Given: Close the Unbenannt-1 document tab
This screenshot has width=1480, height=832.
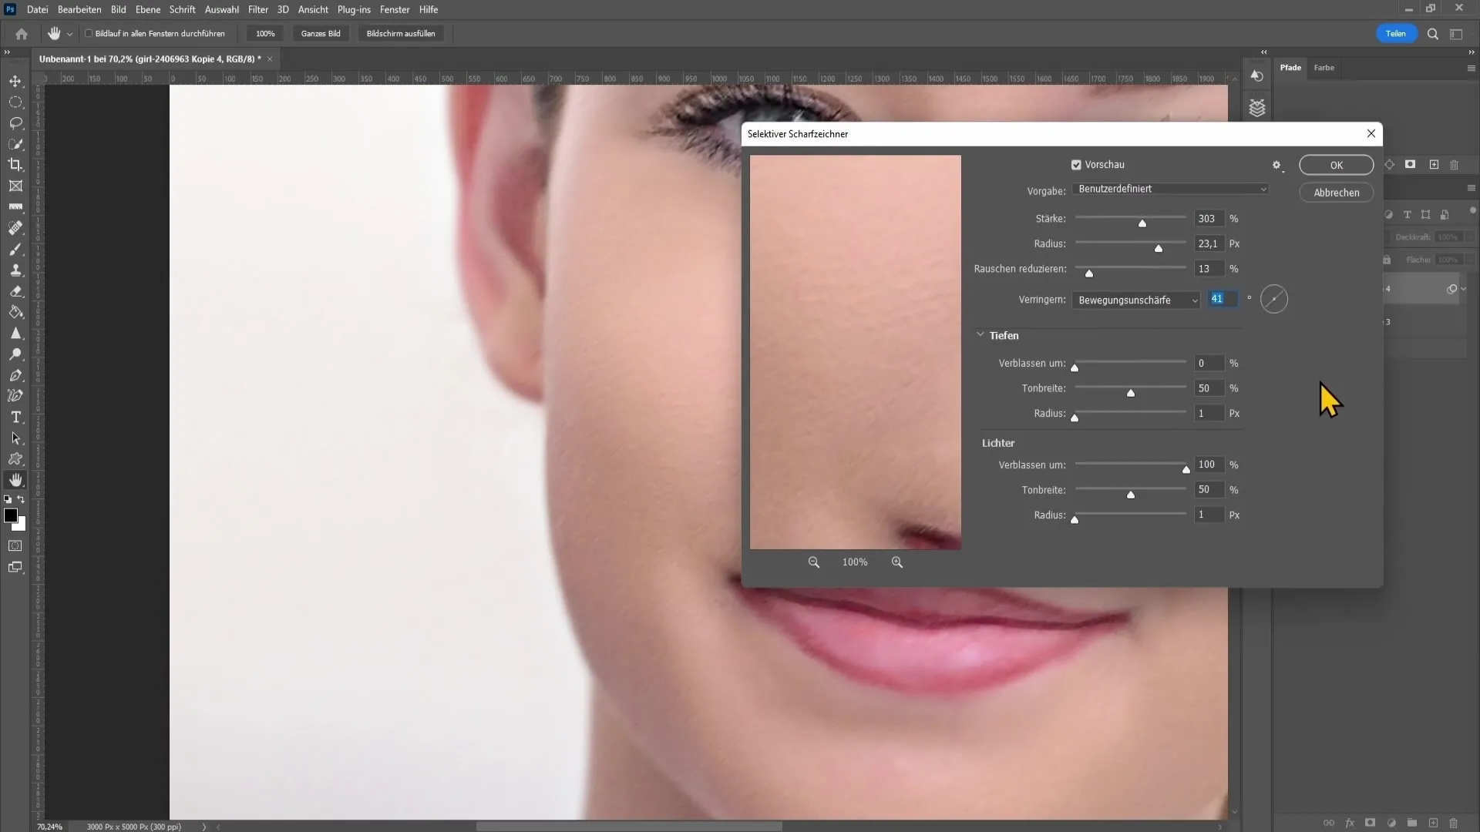Looking at the screenshot, I should 270,59.
